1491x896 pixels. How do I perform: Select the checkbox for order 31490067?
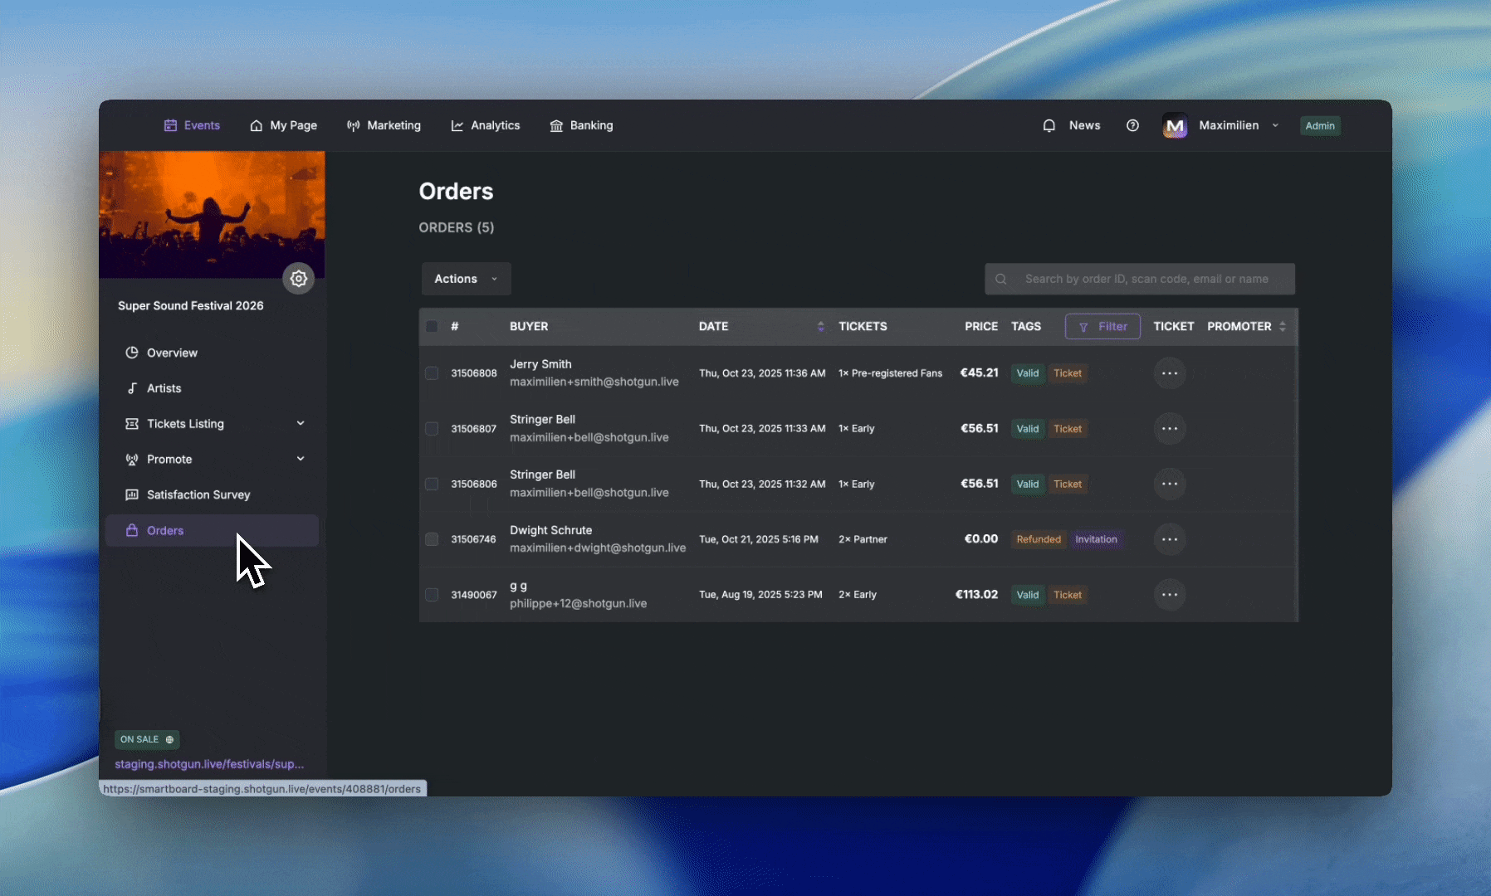click(432, 595)
